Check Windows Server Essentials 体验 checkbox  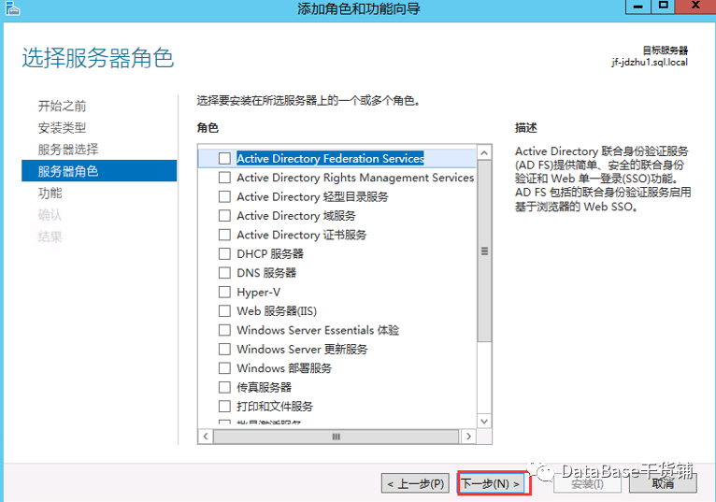click(x=224, y=330)
